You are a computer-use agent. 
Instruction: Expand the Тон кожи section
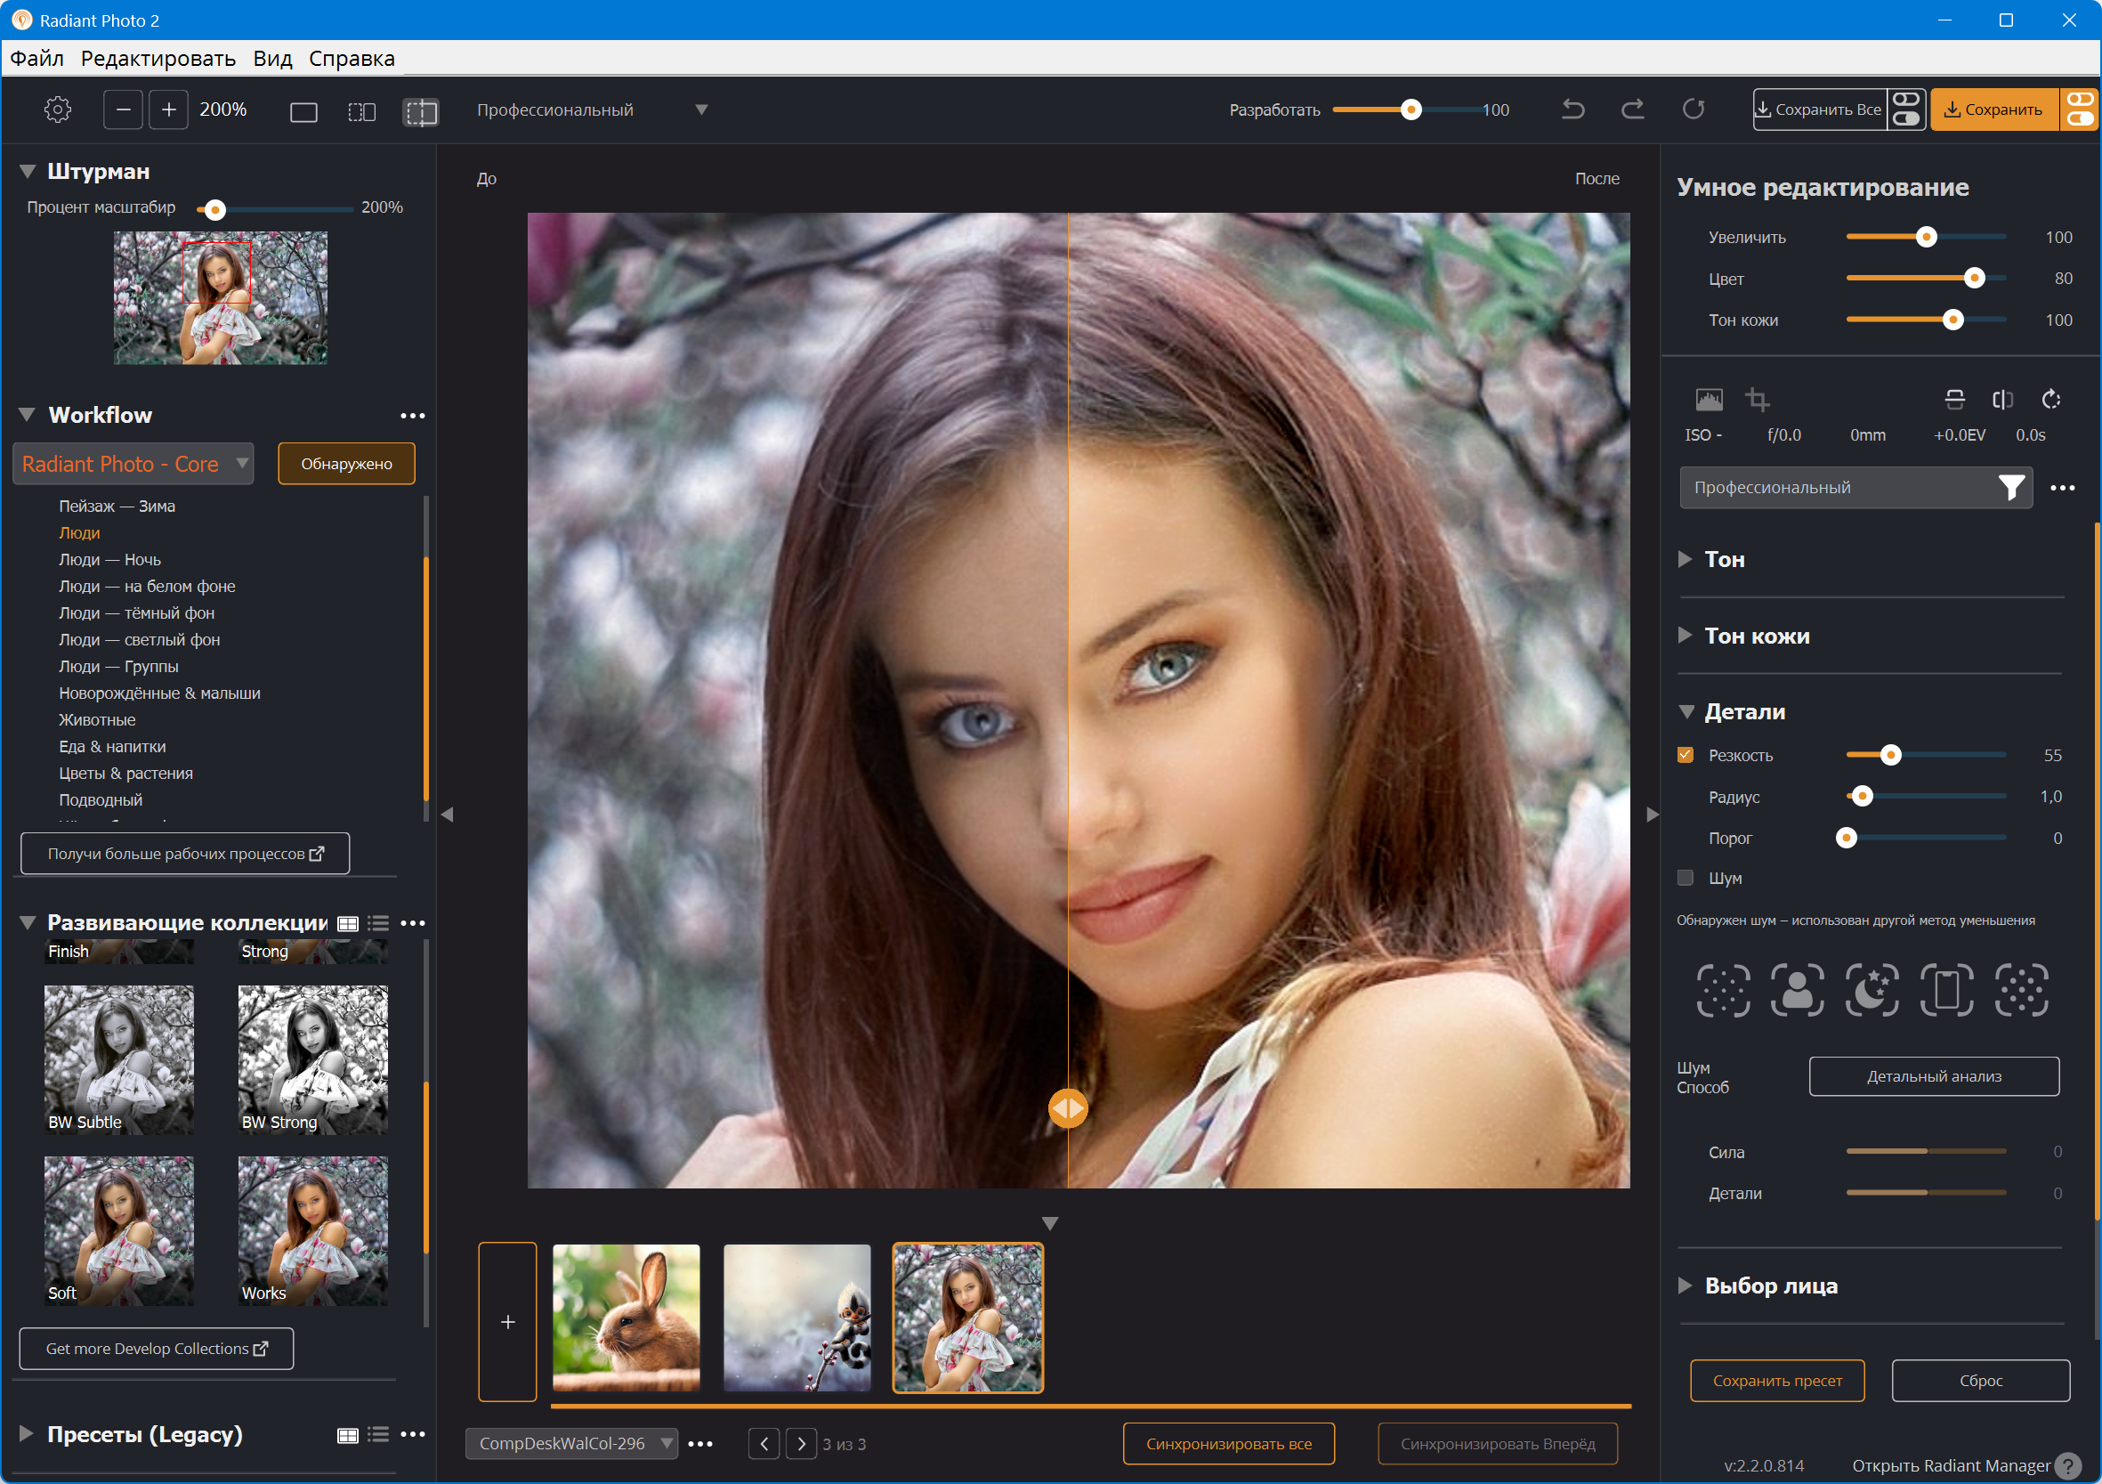coord(1685,635)
